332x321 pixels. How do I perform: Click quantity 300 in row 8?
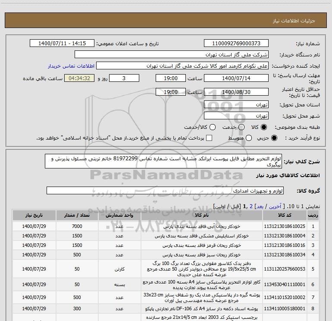click(x=77, y=309)
